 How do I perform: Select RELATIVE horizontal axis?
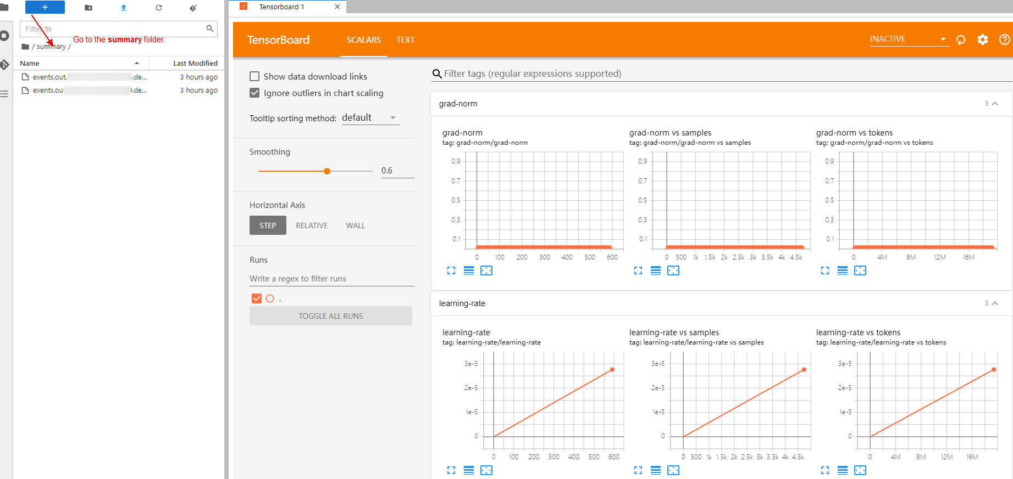312,226
